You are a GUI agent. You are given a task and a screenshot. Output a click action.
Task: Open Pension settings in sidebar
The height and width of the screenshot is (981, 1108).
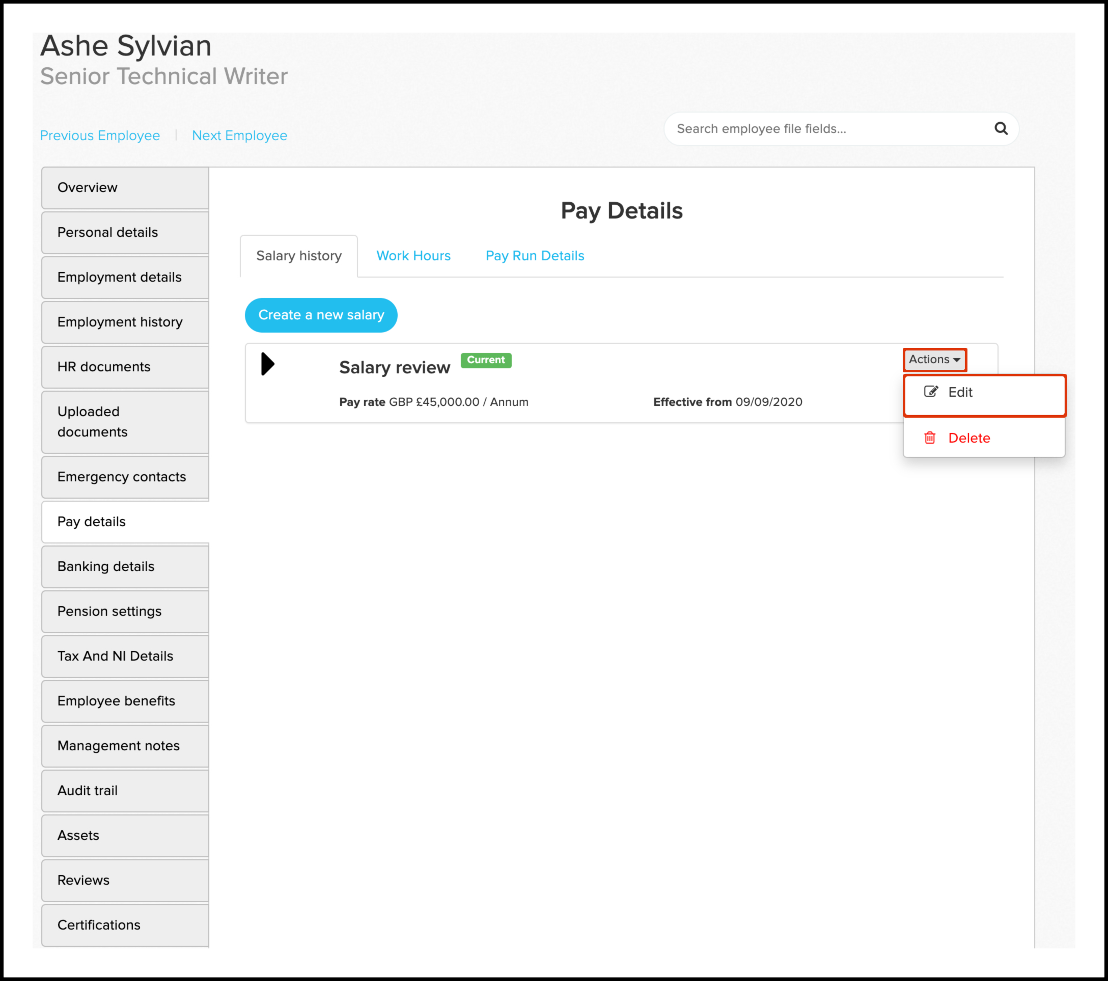pos(109,611)
